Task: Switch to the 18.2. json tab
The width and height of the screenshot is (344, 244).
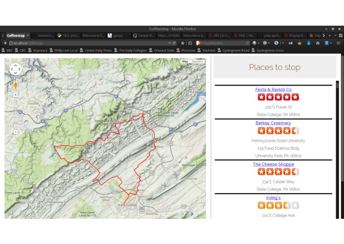Action: (68, 36)
